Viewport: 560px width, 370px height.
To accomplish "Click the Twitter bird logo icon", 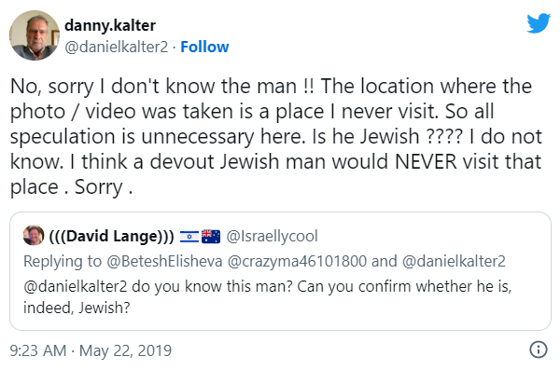I will 539,23.
